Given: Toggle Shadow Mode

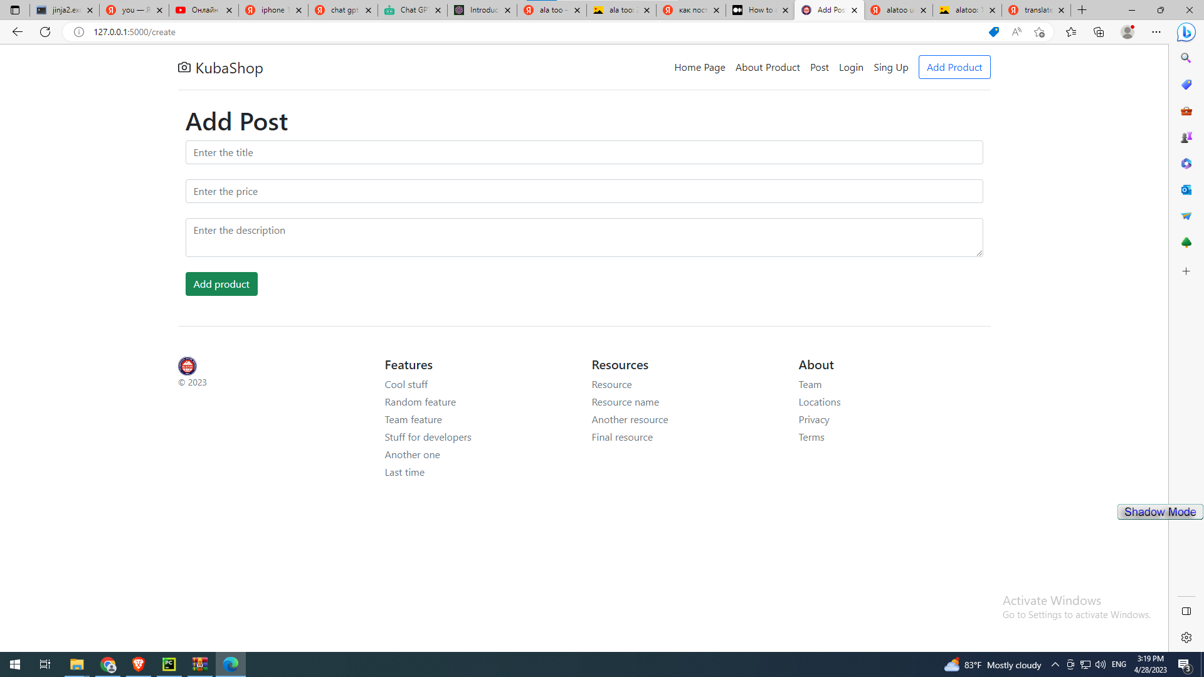Looking at the screenshot, I should 1159,512.
